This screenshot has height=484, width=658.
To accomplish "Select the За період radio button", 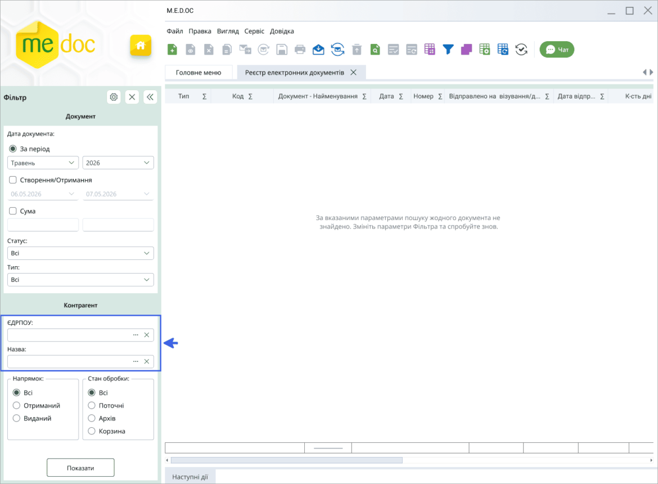I will pos(13,149).
